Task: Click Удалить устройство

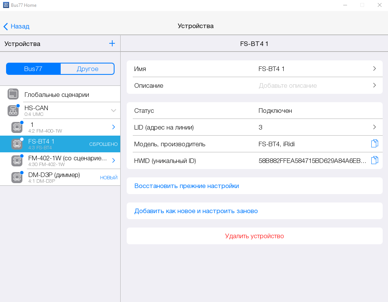Action: pos(254,236)
